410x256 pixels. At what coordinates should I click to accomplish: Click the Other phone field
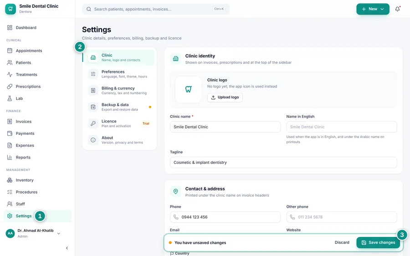pyautogui.click(x=342, y=217)
